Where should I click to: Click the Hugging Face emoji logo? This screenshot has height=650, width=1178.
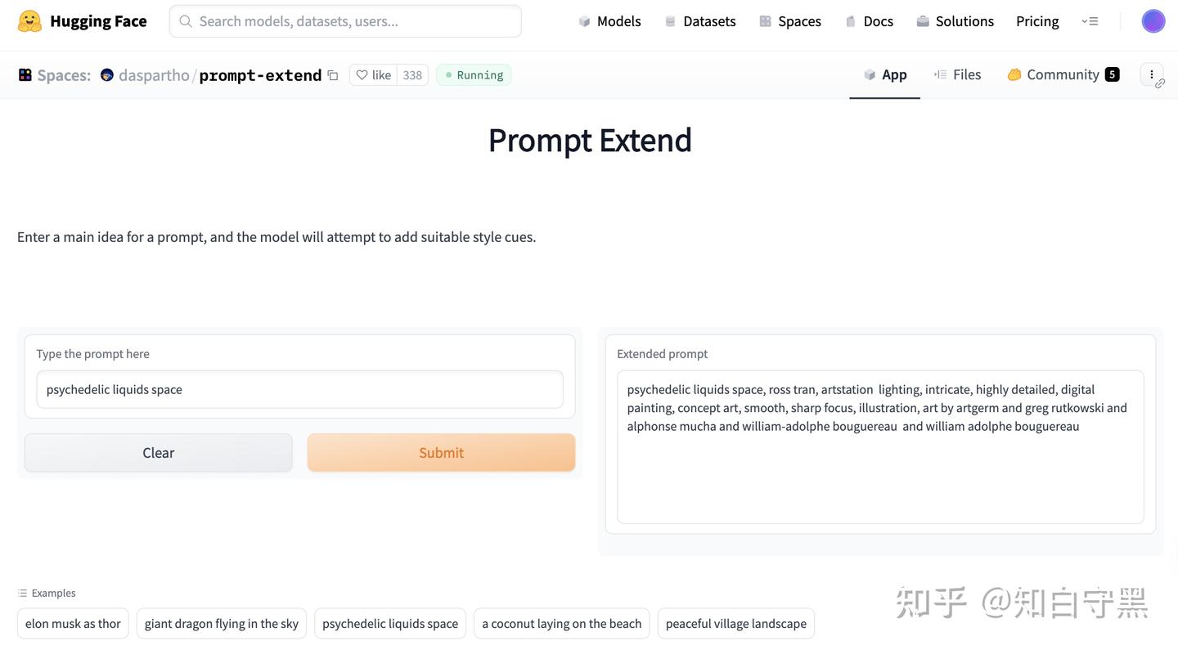(x=29, y=20)
